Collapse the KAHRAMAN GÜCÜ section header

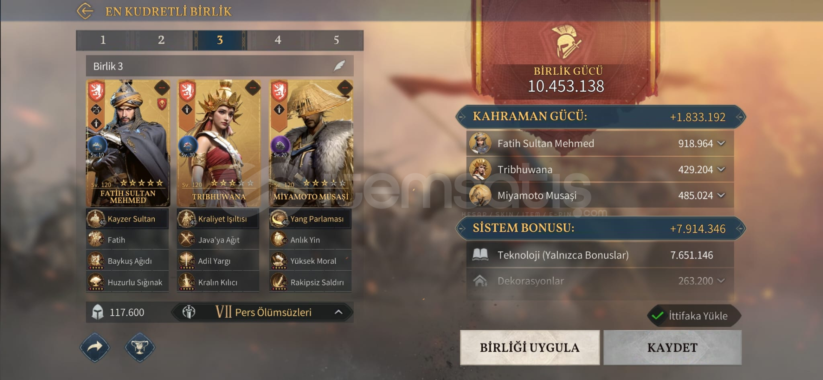coord(601,117)
